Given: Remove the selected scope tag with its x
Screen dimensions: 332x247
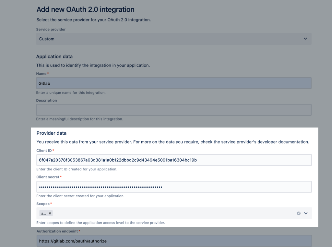Looking at the screenshot, I should point(50,213).
